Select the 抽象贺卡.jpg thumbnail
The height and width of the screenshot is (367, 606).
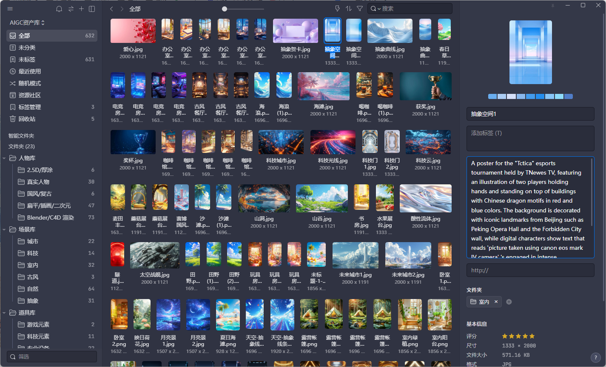coord(296,31)
